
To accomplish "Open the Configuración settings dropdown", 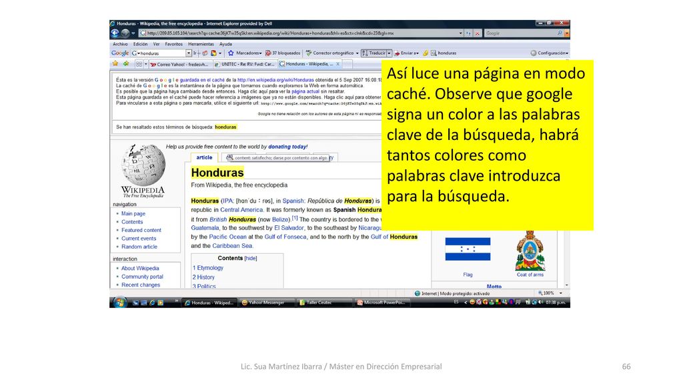I will point(550,53).
